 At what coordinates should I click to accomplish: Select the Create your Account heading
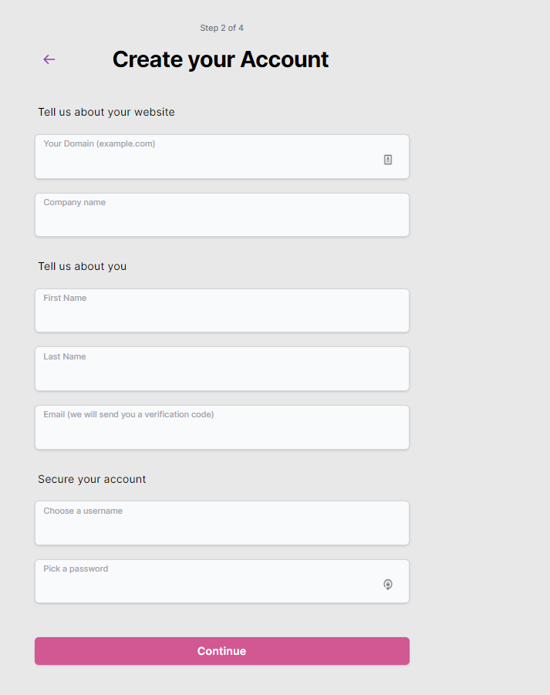click(221, 59)
